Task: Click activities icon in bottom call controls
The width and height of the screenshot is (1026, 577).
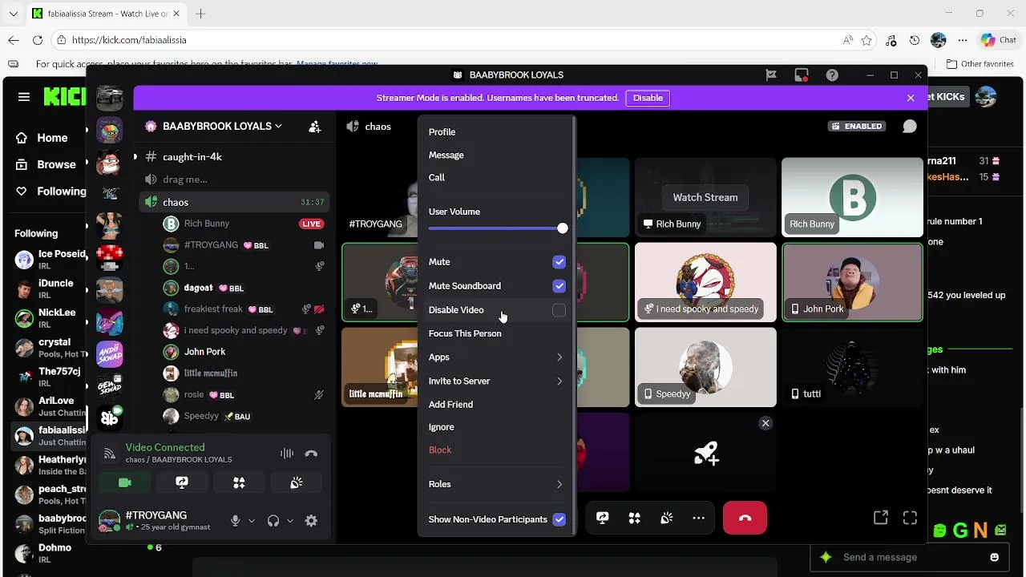Action: tap(634, 518)
